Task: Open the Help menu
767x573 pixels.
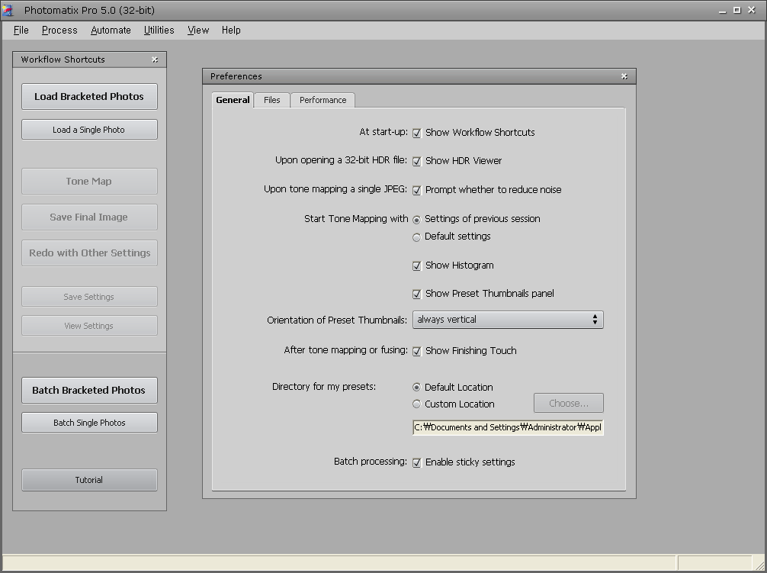Action: [x=231, y=31]
